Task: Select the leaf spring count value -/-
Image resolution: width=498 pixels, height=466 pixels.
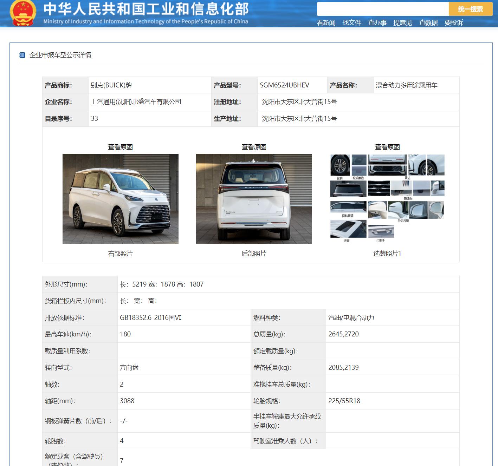Action: (x=124, y=421)
